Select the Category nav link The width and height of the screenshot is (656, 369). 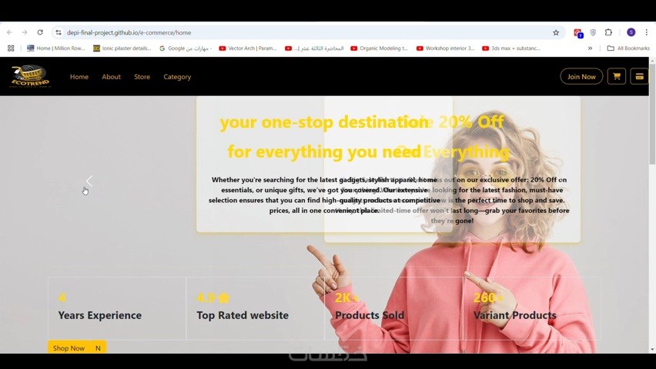(x=177, y=77)
